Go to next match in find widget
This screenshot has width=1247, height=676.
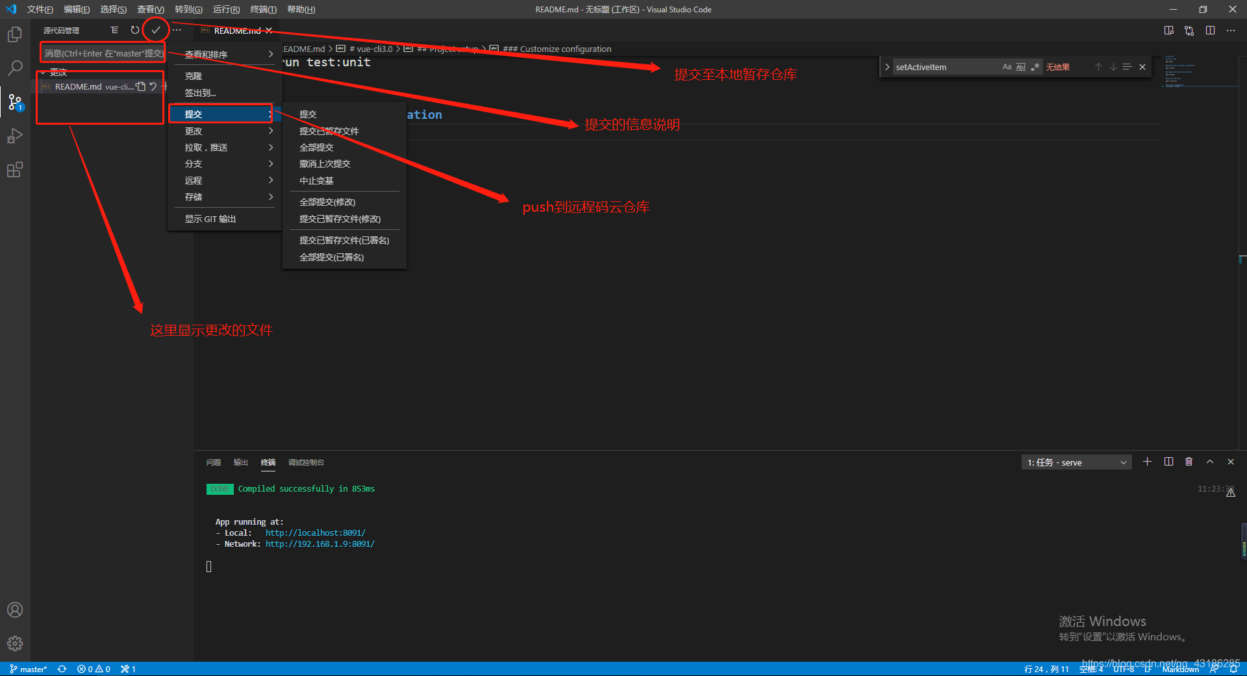[x=1113, y=67]
